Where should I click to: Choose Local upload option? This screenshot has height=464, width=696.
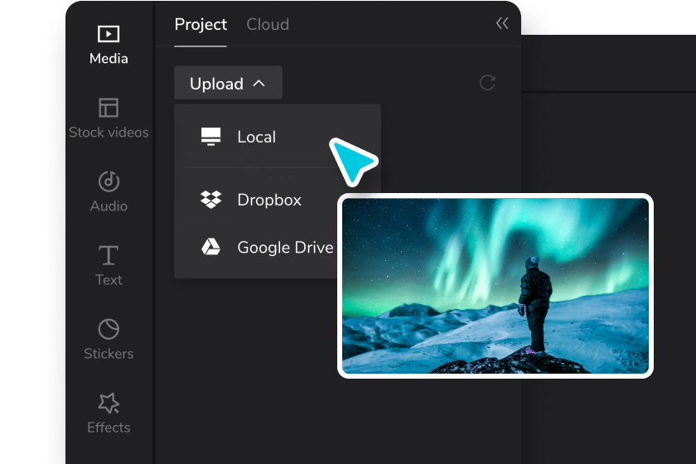click(278, 137)
